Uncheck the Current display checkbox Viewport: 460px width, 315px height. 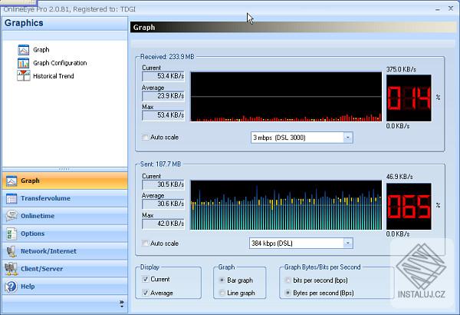coord(146,280)
